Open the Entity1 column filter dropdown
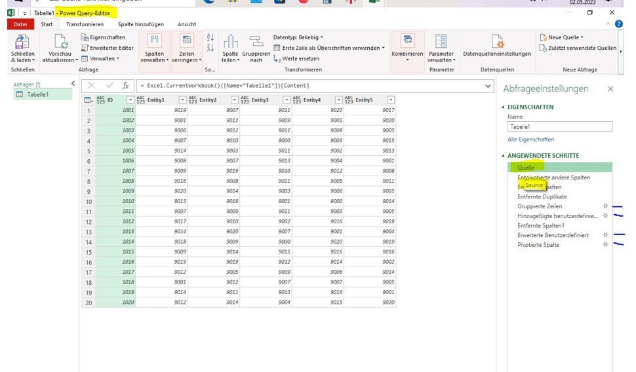The image size is (636, 372). (182, 100)
